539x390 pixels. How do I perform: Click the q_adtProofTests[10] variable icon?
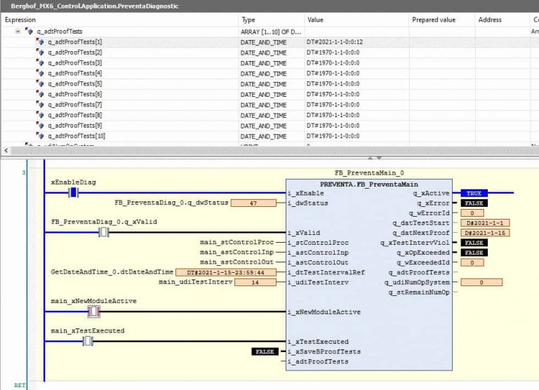[41, 136]
